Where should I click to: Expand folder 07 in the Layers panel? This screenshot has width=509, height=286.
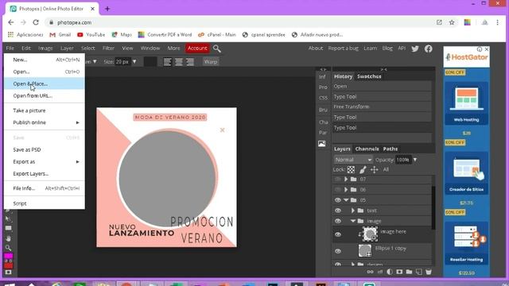[346, 180]
